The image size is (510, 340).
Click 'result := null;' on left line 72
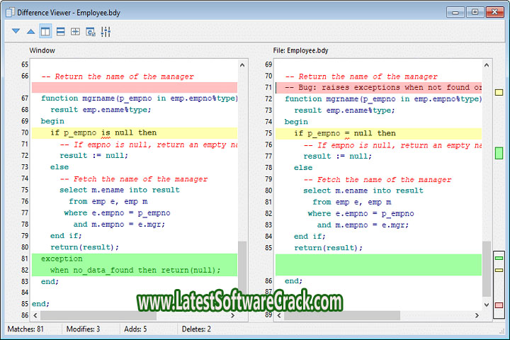pyautogui.click(x=94, y=156)
